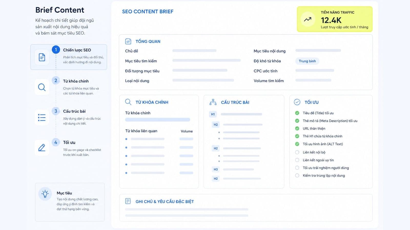
Task: Click the checkmark circle icon in Tối ưu panel
Action: coord(297,102)
